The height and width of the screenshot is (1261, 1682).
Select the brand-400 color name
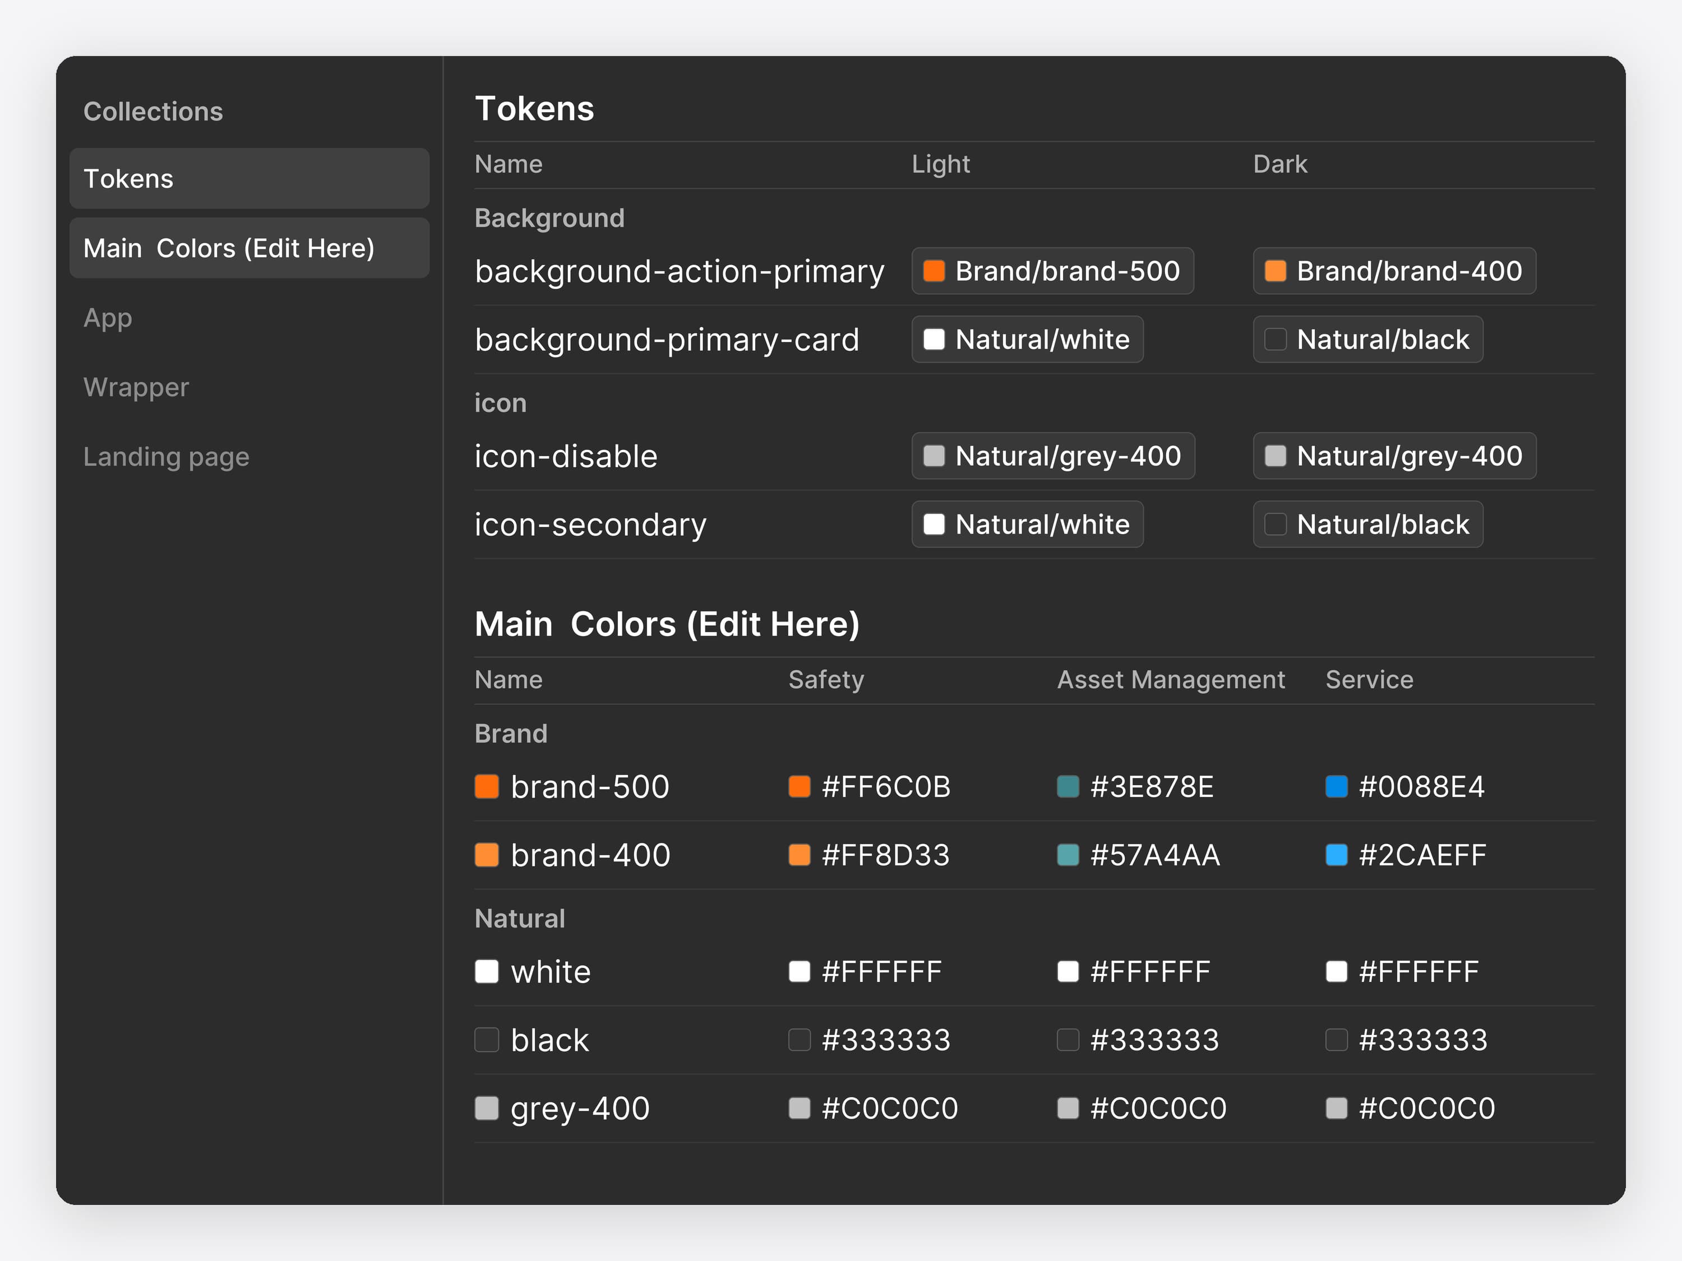click(591, 855)
